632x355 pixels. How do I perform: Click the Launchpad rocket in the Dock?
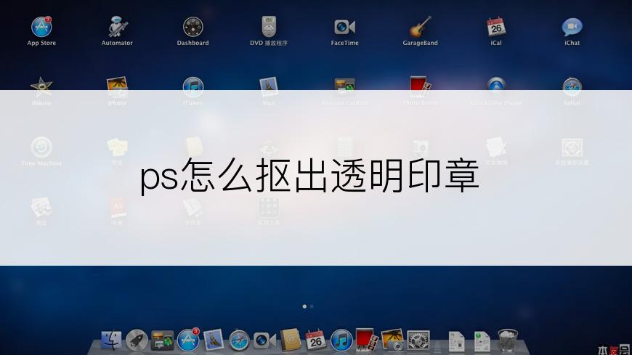click(x=137, y=340)
